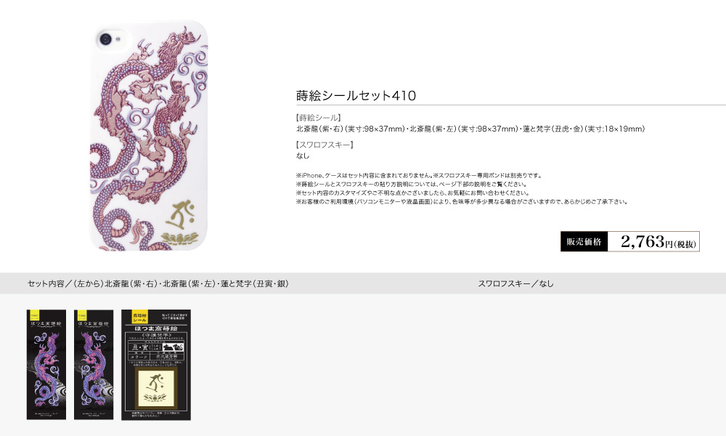Click the 【蒔絵シール】 section heading
Viewport: 726px width, 436px height.
pyautogui.click(x=319, y=118)
